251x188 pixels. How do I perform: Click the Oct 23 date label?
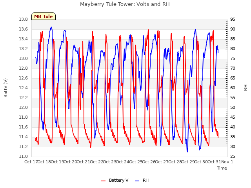click(x=110, y=162)
